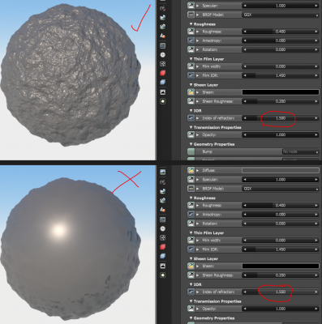Click rough rock sphere render preview
Viewport: 322px width, 324px height.
[x=71, y=75]
